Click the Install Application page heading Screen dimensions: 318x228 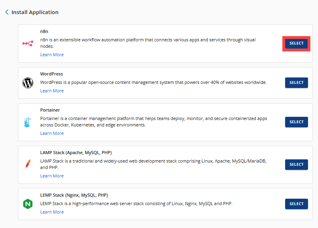[35, 12]
